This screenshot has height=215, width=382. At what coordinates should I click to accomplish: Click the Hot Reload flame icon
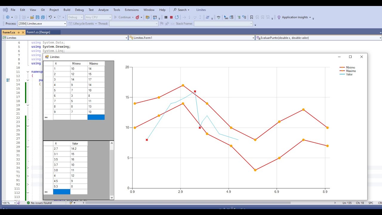click(x=137, y=17)
